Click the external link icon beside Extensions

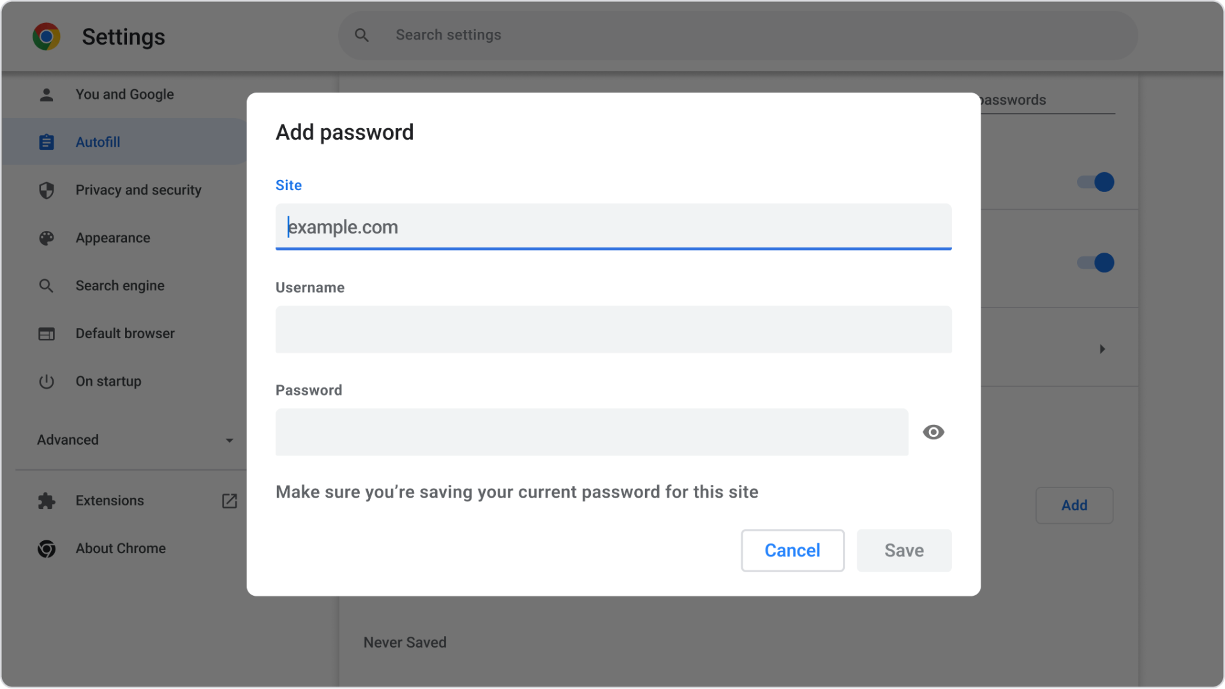229,501
